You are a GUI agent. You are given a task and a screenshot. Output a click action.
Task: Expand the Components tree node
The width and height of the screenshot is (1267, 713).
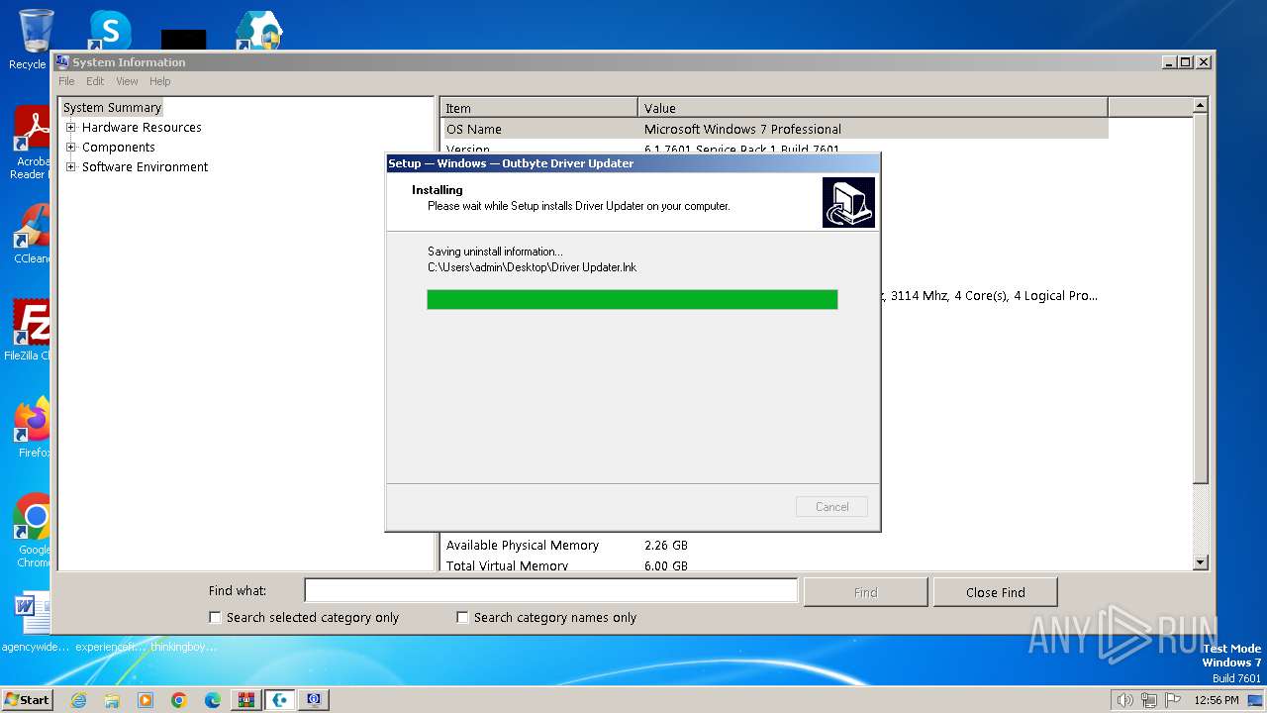[71, 147]
